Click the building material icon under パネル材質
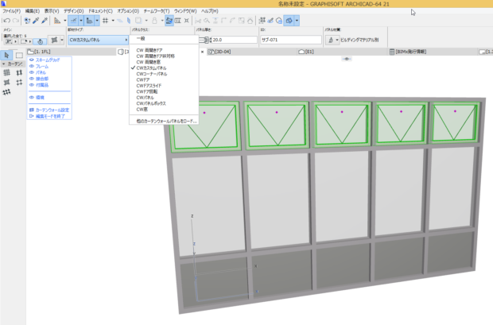 330,39
